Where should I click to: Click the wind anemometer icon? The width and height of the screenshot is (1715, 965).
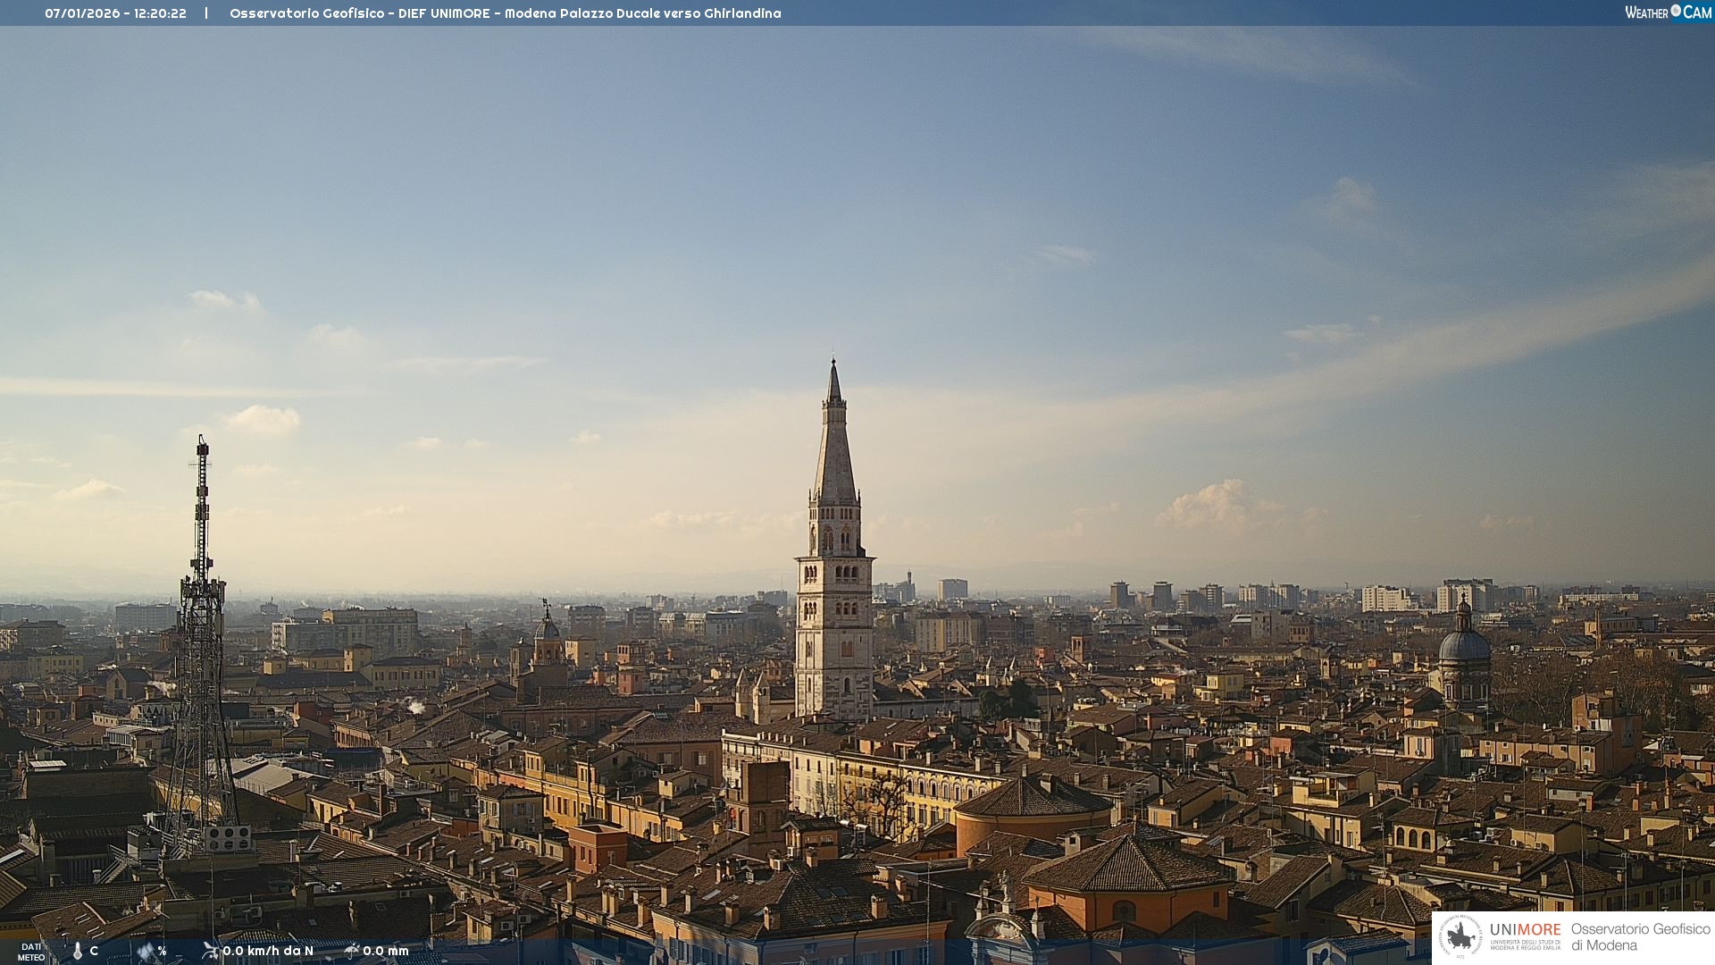click(x=211, y=951)
